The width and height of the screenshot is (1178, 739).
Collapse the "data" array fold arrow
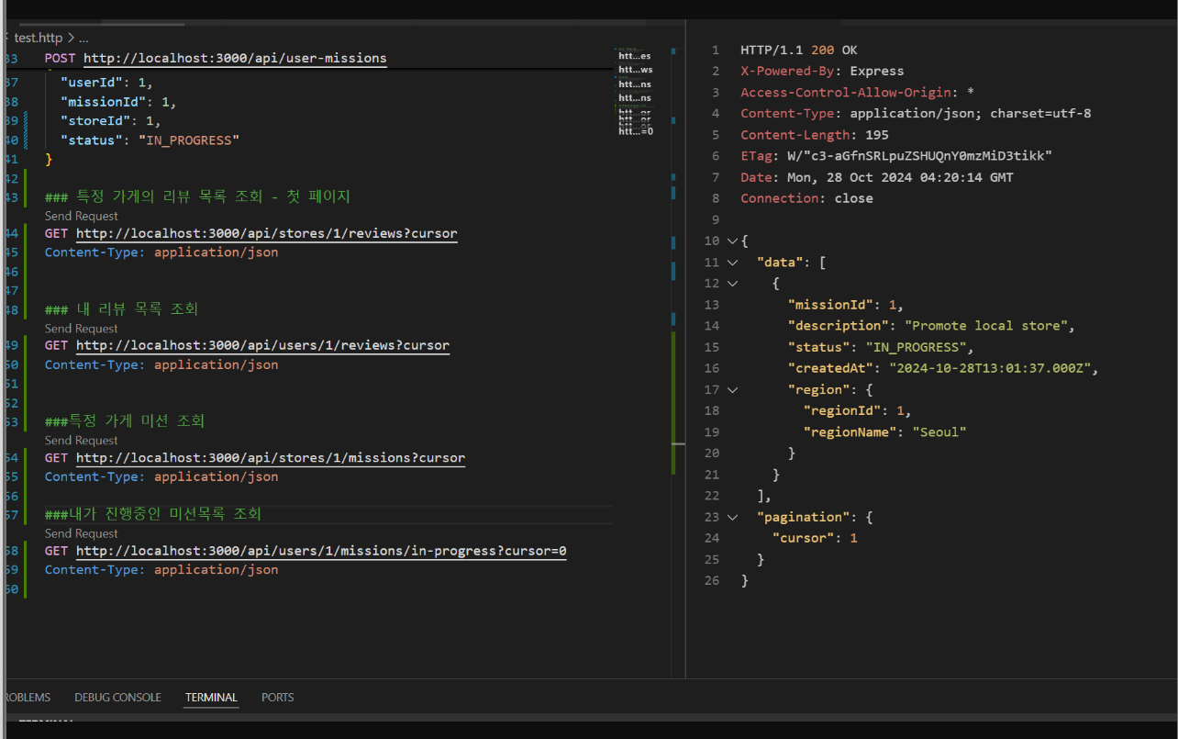coord(732,263)
